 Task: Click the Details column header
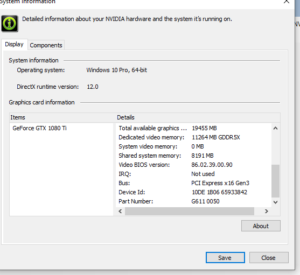pyautogui.click(x=198, y=117)
